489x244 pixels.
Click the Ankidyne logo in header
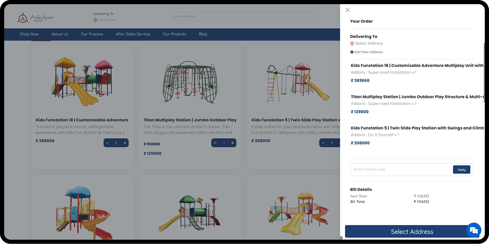coord(36,17)
